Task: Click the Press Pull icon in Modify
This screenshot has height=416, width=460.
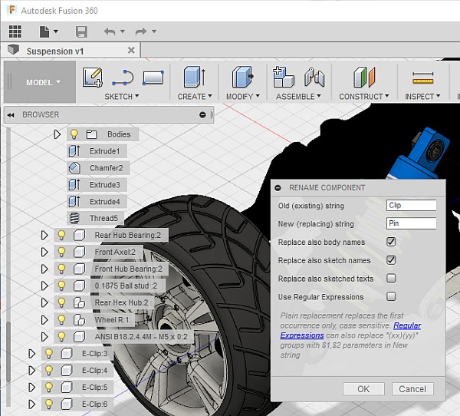Action: point(242,78)
